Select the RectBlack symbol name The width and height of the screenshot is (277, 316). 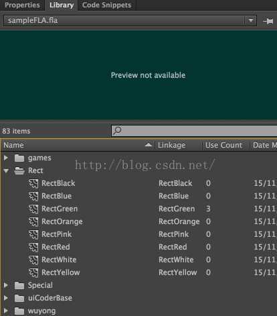click(58, 183)
